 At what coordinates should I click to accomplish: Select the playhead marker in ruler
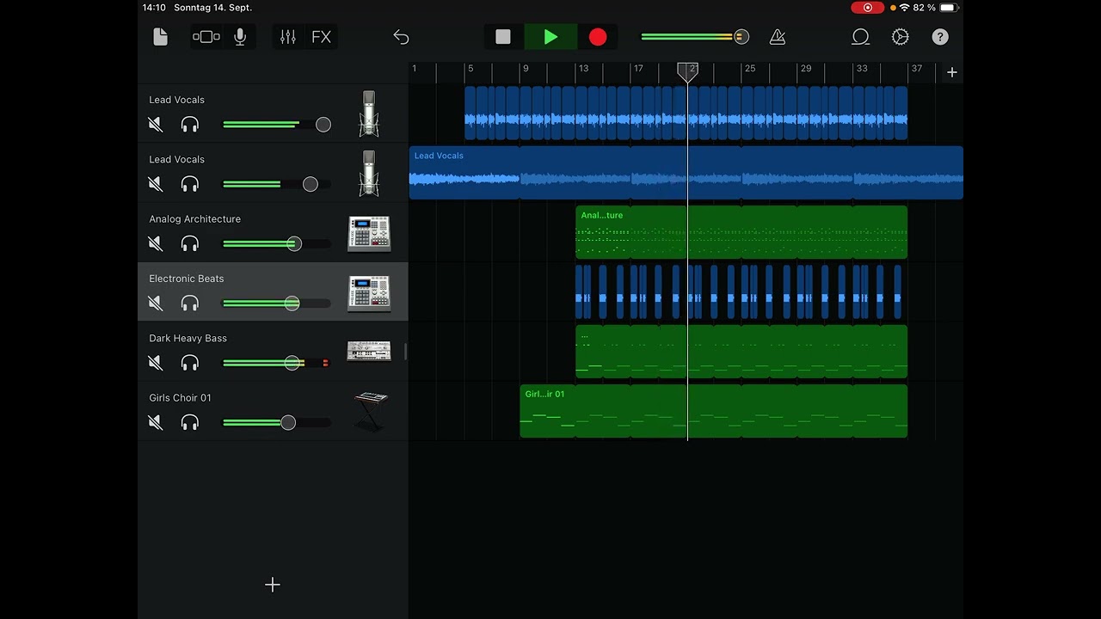(x=687, y=71)
